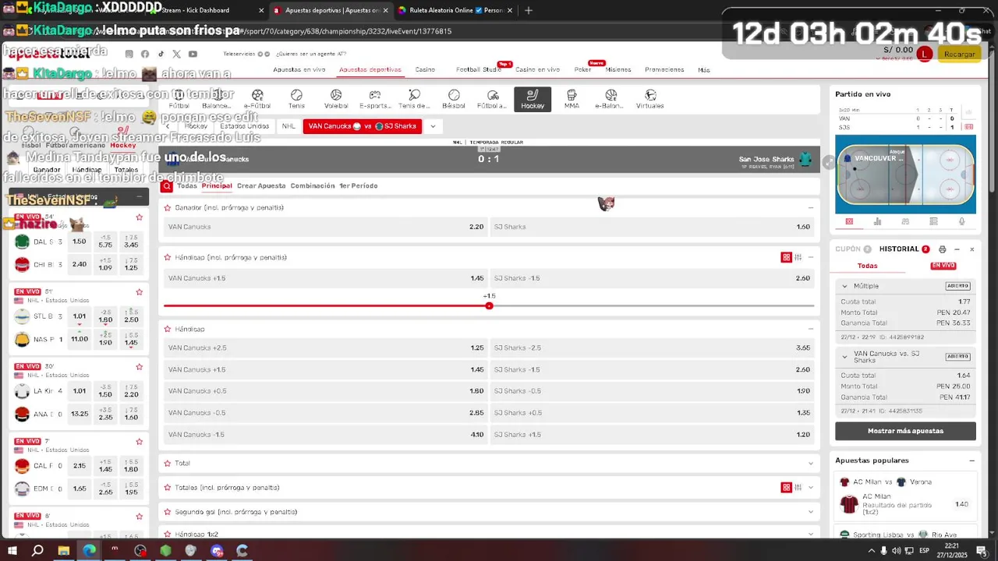The image size is (998, 561).
Task: Adjust the handicap +1.5 slider handle
Action: coord(489,305)
